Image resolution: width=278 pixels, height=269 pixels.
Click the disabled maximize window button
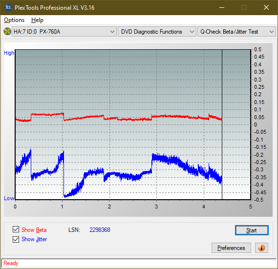[x=244, y=7]
